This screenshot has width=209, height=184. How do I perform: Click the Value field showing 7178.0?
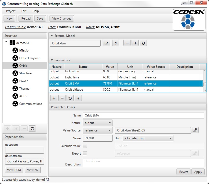click(98, 138)
